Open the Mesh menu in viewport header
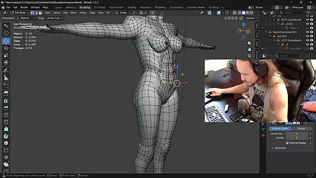The width and height of the screenshot is (316, 178). coord(74,13)
